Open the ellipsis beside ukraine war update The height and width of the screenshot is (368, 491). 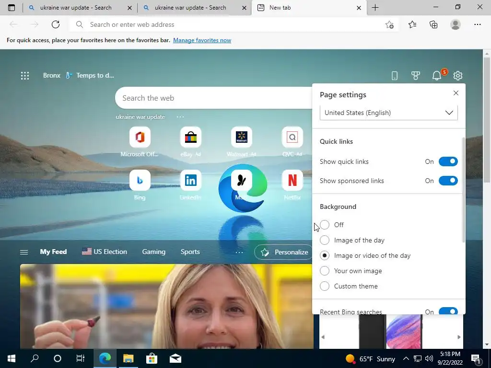click(x=180, y=117)
